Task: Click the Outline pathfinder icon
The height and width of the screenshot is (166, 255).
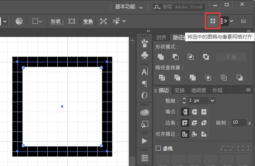Action: tap(224, 78)
